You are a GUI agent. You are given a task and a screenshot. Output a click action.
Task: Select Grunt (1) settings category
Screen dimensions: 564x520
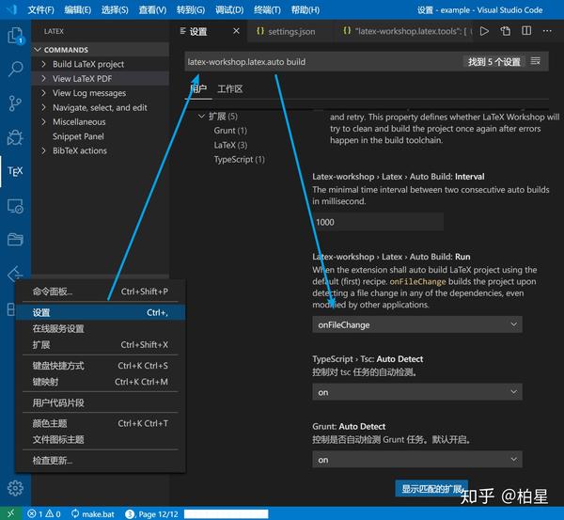[230, 131]
